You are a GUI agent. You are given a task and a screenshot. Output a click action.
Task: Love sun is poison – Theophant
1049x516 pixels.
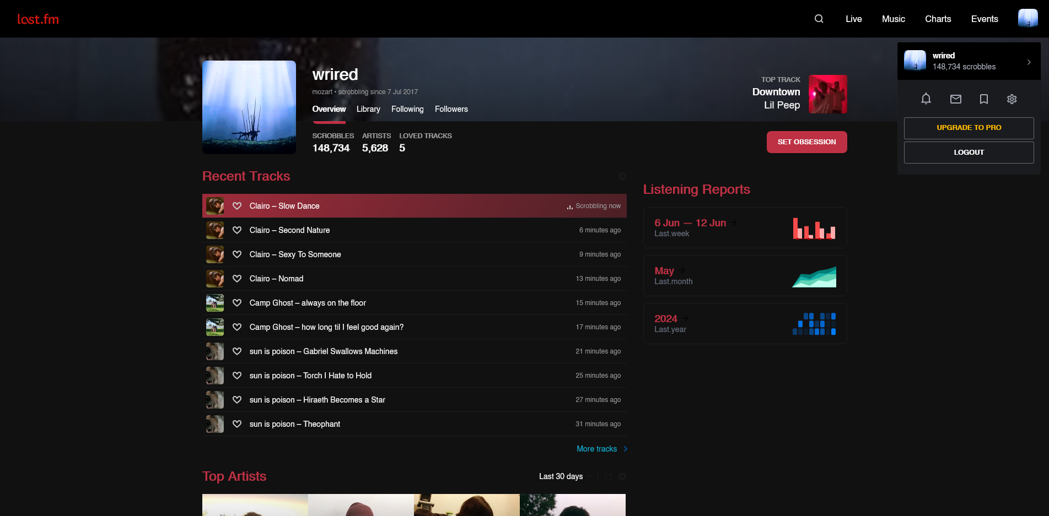pyautogui.click(x=237, y=424)
